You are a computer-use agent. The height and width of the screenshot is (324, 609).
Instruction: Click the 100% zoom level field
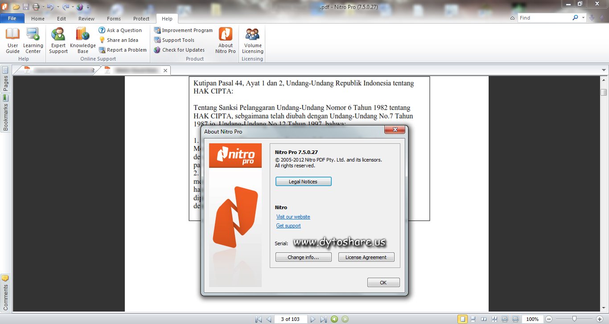click(532, 319)
